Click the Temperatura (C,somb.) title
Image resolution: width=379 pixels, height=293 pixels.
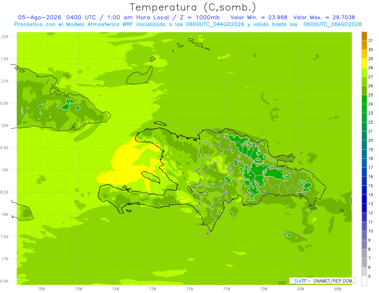point(193,7)
